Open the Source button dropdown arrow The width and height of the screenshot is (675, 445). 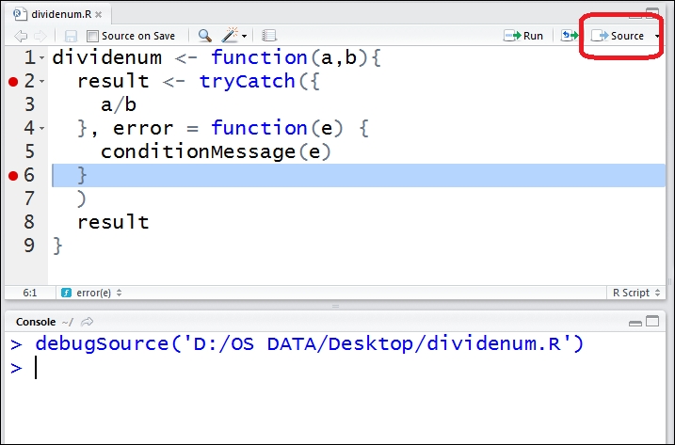click(x=657, y=36)
